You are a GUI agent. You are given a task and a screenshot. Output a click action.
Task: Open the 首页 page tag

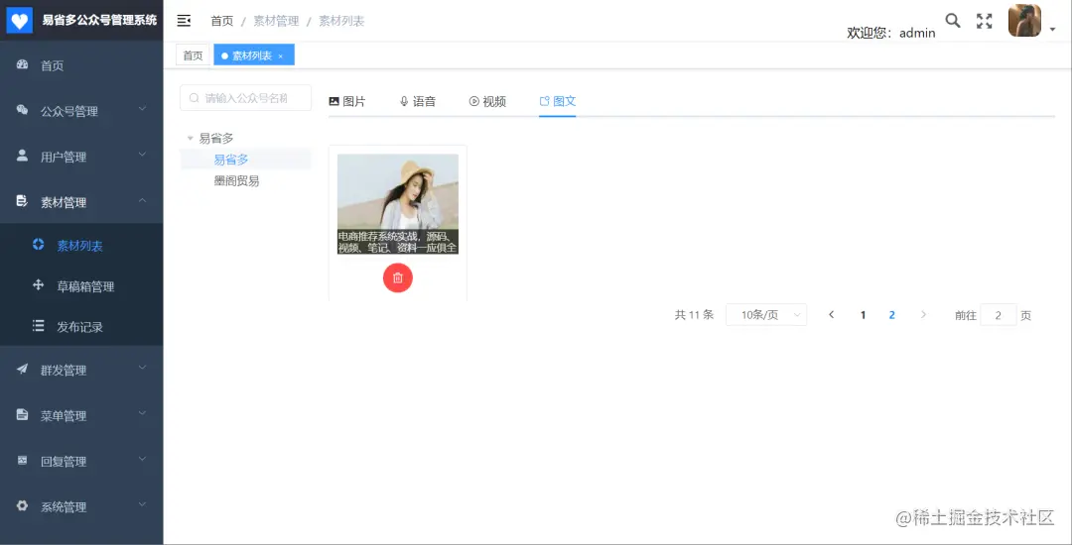click(x=193, y=55)
